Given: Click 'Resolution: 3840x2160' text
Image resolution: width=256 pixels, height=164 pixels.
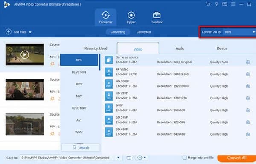Looking at the screenshot, I should point(173,74).
